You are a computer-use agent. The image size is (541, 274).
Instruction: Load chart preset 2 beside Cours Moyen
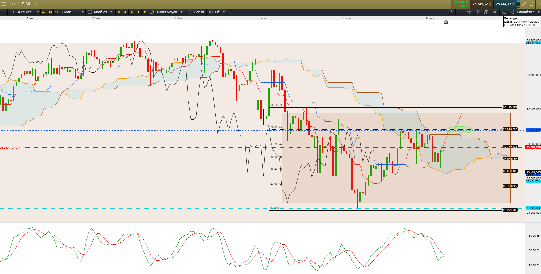pos(145,12)
